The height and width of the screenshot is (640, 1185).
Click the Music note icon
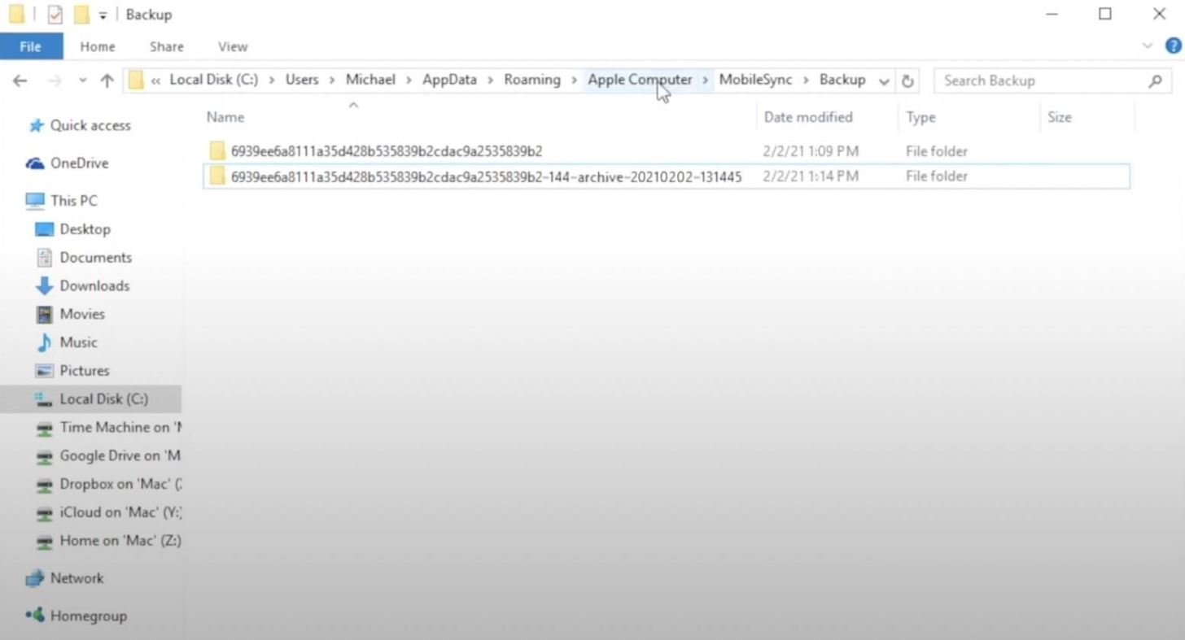45,342
